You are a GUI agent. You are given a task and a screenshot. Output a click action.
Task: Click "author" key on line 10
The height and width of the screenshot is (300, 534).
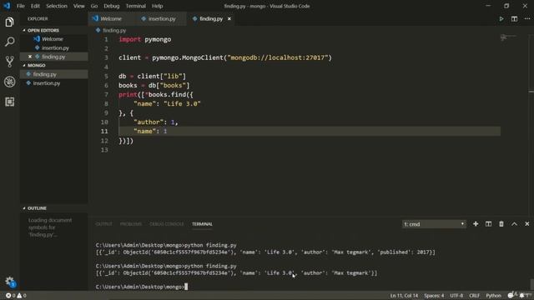149,122
